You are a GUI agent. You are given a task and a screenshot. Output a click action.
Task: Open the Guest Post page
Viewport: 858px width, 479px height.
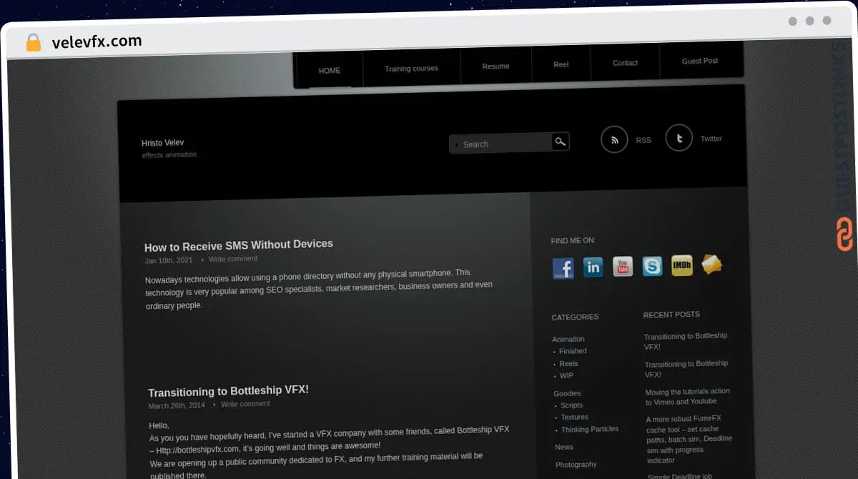pyautogui.click(x=700, y=61)
